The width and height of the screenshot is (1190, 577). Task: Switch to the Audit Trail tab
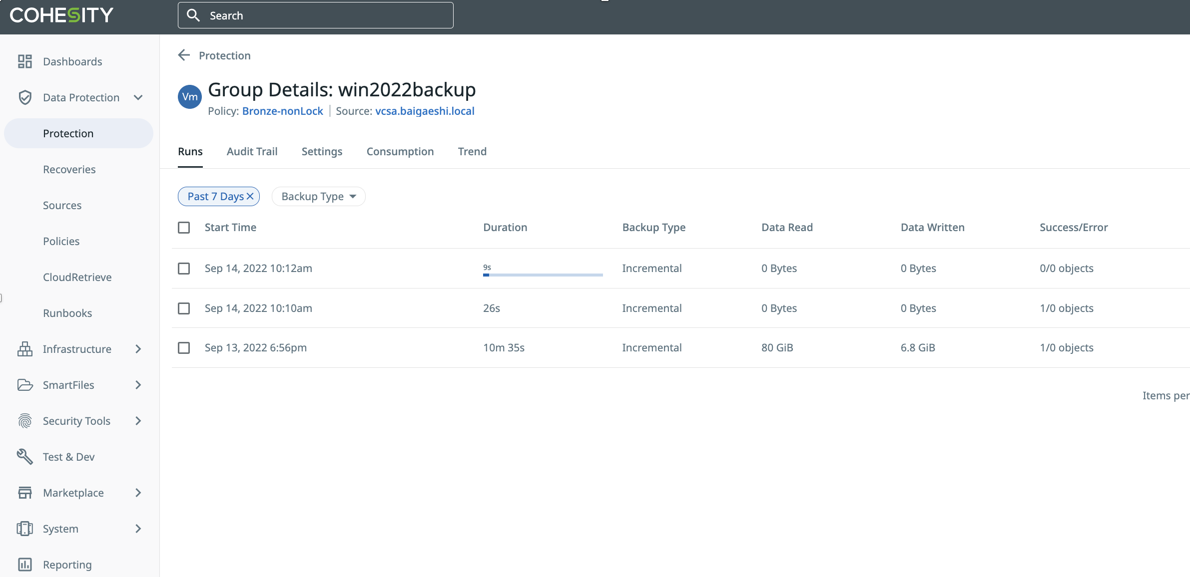point(252,151)
